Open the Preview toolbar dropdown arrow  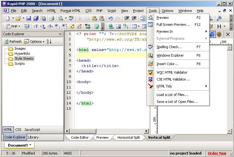[66, 18]
